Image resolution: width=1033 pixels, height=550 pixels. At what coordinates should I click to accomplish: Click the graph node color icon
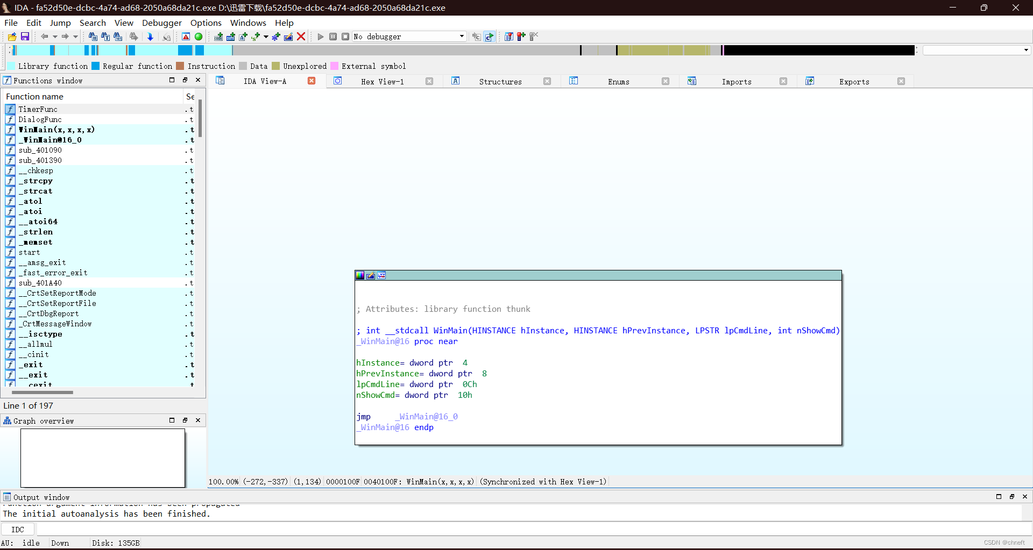tap(360, 275)
